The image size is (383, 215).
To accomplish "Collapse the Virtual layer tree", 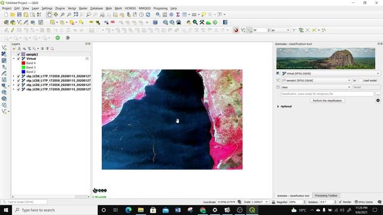I will (x=14, y=59).
